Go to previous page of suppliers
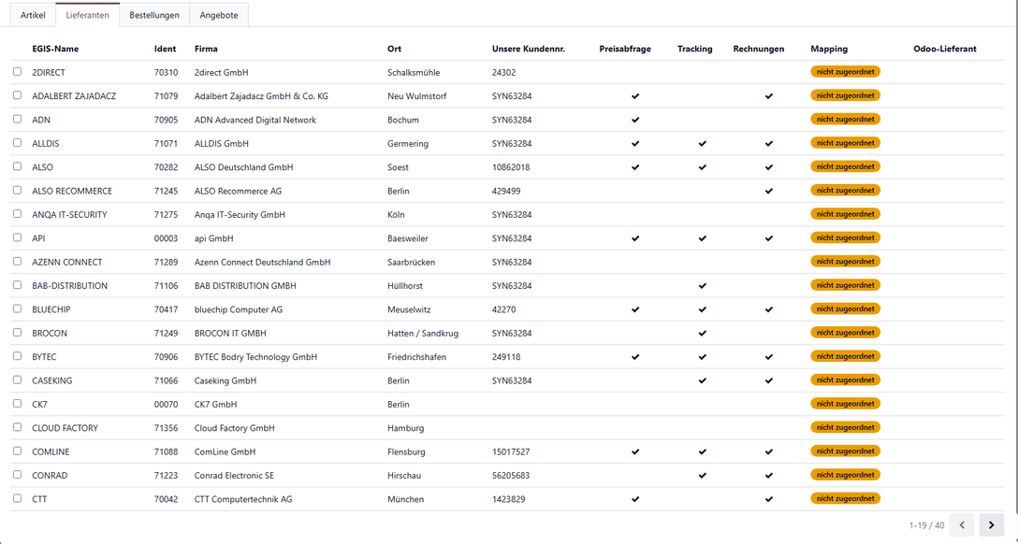The image size is (1018, 544). [x=962, y=525]
